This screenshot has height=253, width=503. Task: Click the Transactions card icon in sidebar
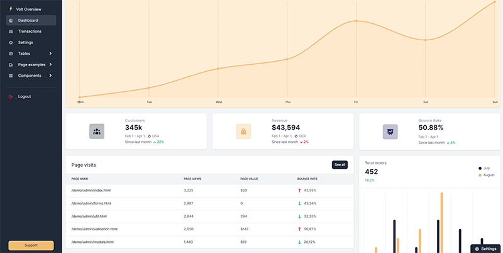coord(11,31)
